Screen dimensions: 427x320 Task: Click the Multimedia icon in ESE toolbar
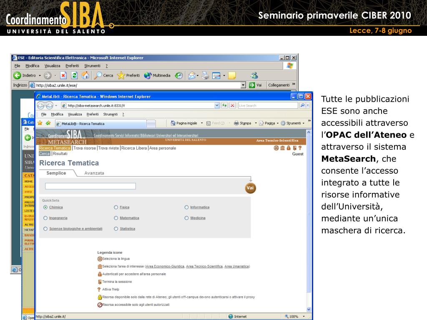point(148,75)
